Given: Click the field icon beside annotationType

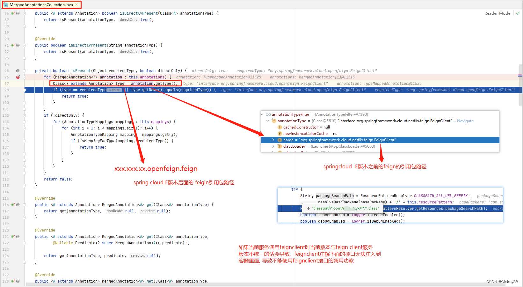Looking at the screenshot, I should (x=274, y=121).
